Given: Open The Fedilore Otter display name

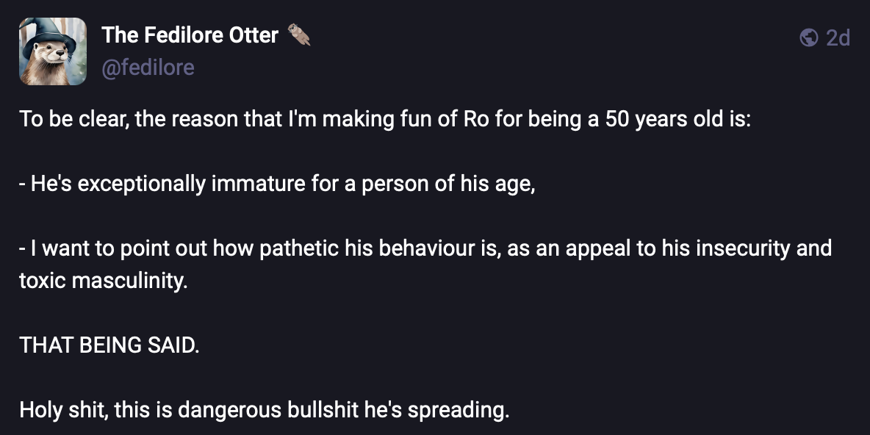Looking at the screenshot, I should click(x=190, y=35).
